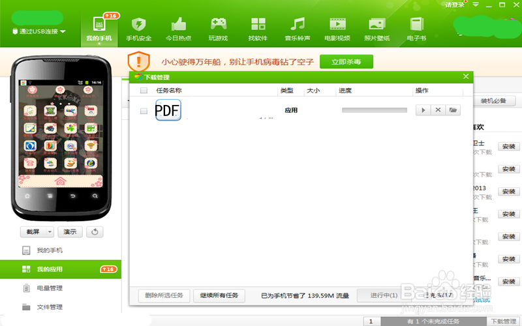Click the 任务名称 column header
522x326 pixels.
point(169,90)
